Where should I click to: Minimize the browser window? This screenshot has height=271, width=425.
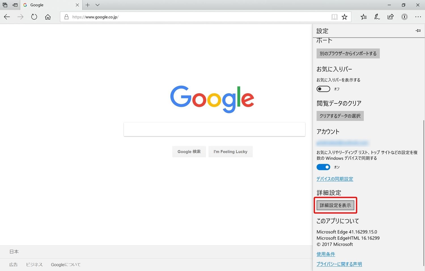(x=389, y=5)
